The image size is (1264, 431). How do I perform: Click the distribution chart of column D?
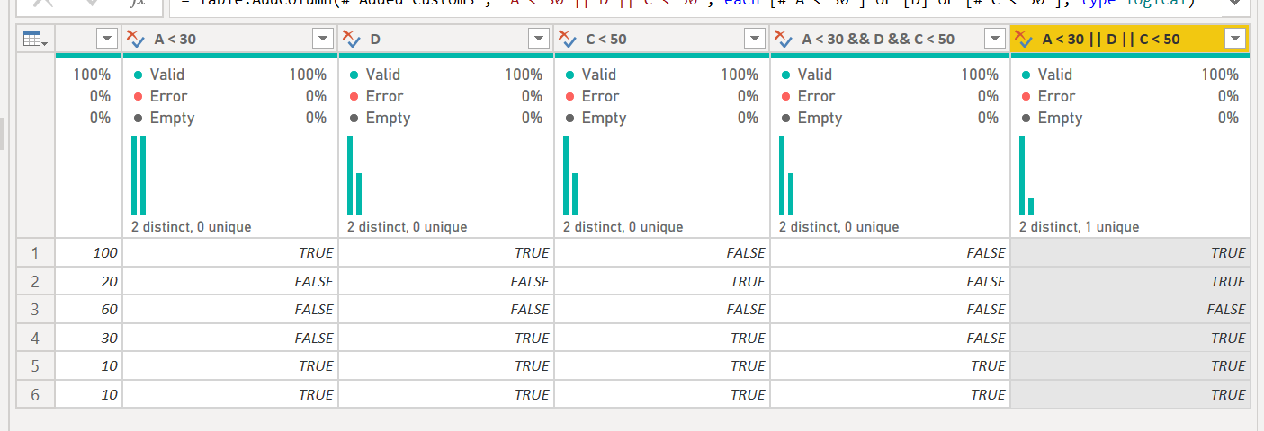tap(354, 175)
